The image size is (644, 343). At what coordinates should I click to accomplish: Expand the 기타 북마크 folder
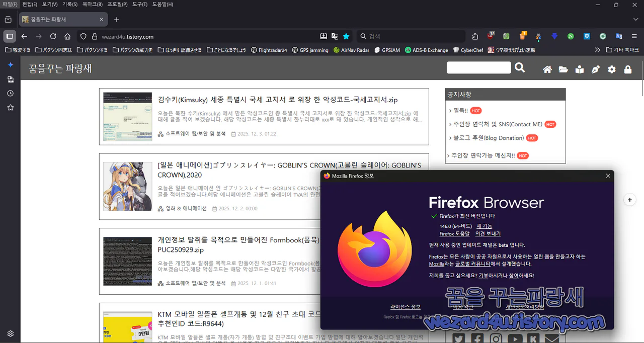pos(623,50)
